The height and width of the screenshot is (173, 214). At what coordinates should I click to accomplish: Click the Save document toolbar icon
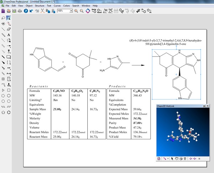point(14,11)
